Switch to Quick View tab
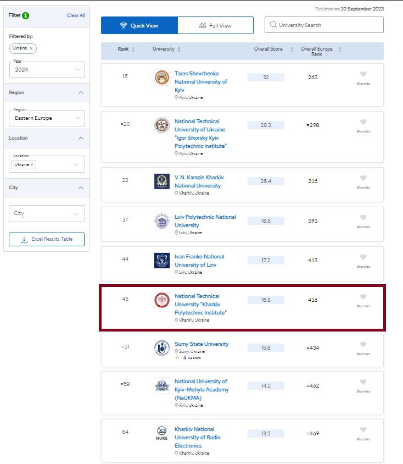The height and width of the screenshot is (464, 403). [x=139, y=25]
